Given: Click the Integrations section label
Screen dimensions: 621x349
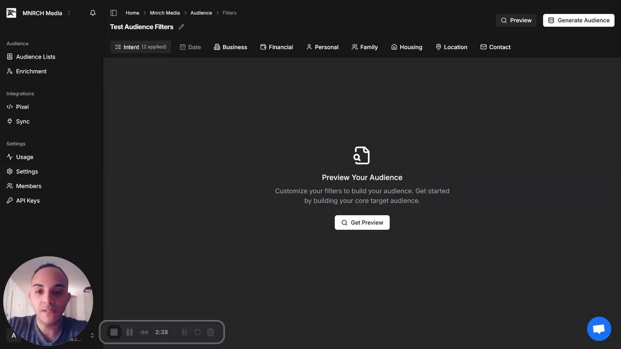Looking at the screenshot, I should tap(20, 94).
